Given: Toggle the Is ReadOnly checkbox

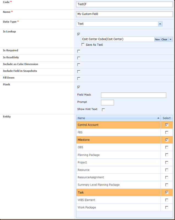Looking at the screenshot, I should pyautogui.click(x=79, y=58).
